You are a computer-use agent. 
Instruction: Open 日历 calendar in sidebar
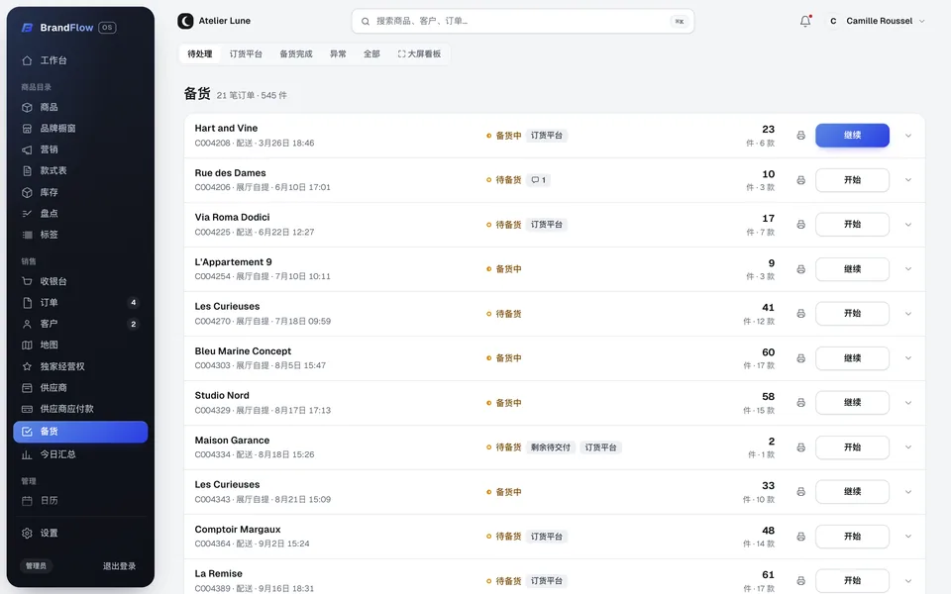pyautogui.click(x=80, y=501)
